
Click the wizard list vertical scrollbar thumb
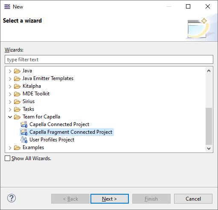(209, 126)
